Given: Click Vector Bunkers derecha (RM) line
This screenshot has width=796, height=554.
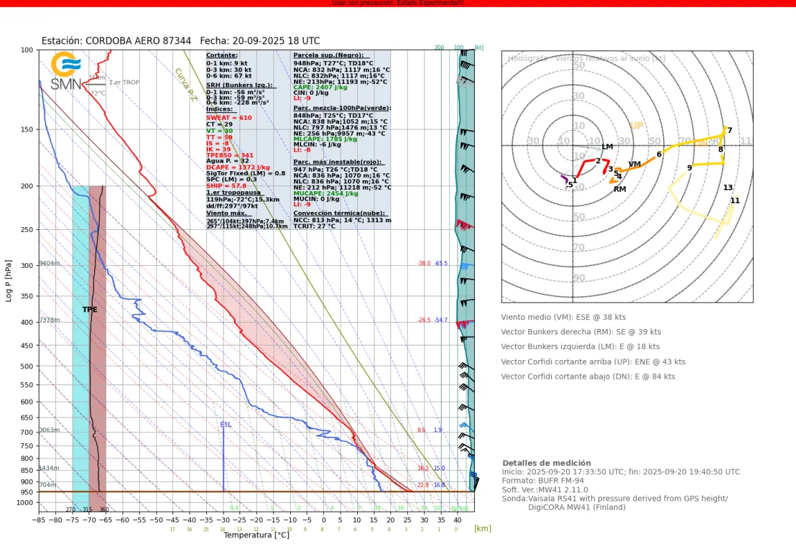Looking at the screenshot, I should 581,332.
